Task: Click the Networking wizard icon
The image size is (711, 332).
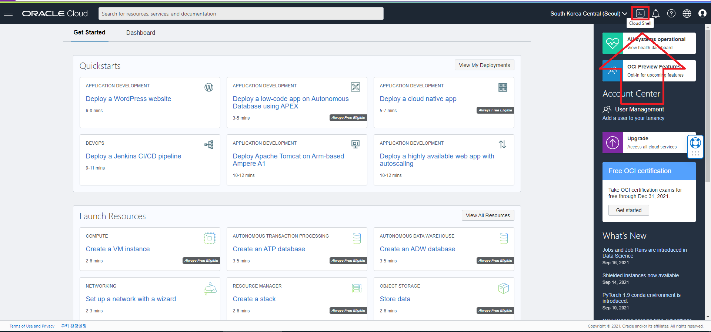Action: pos(210,289)
